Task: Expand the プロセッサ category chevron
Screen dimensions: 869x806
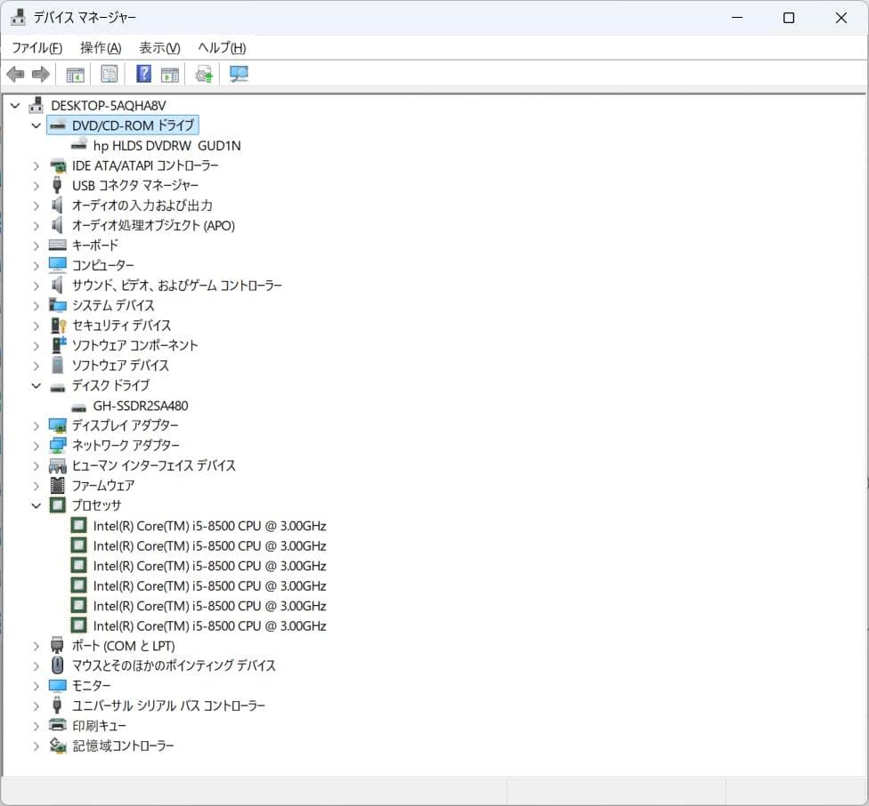Action: [36, 505]
